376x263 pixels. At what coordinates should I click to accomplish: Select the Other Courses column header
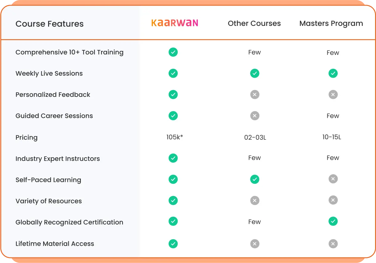[254, 23]
